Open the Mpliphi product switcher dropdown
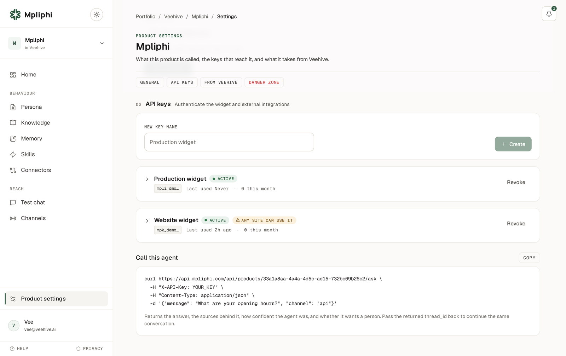This screenshot has width=566, height=356. pos(56,43)
